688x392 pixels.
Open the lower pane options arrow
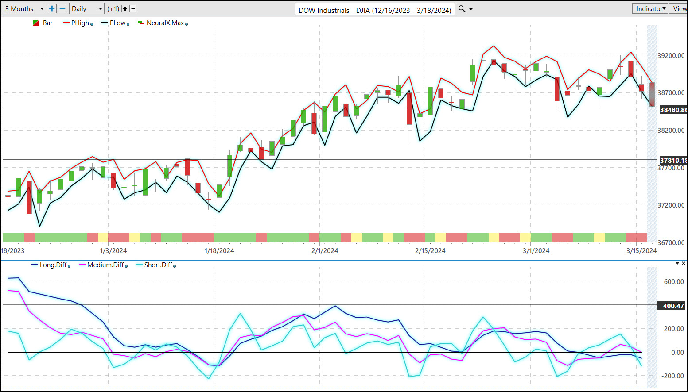pos(677,263)
